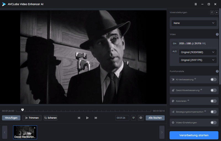Select the Dead Reckoning video thumbnail
The image size is (221, 141).
click(x=25, y=132)
